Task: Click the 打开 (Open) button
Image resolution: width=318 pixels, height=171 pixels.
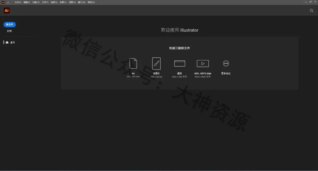Action: (x=9, y=31)
